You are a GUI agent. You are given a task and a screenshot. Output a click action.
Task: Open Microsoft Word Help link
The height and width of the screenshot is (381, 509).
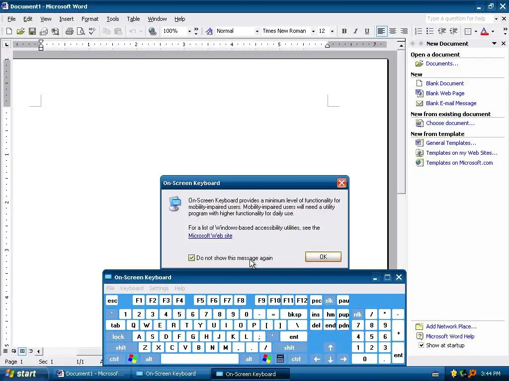(450, 336)
